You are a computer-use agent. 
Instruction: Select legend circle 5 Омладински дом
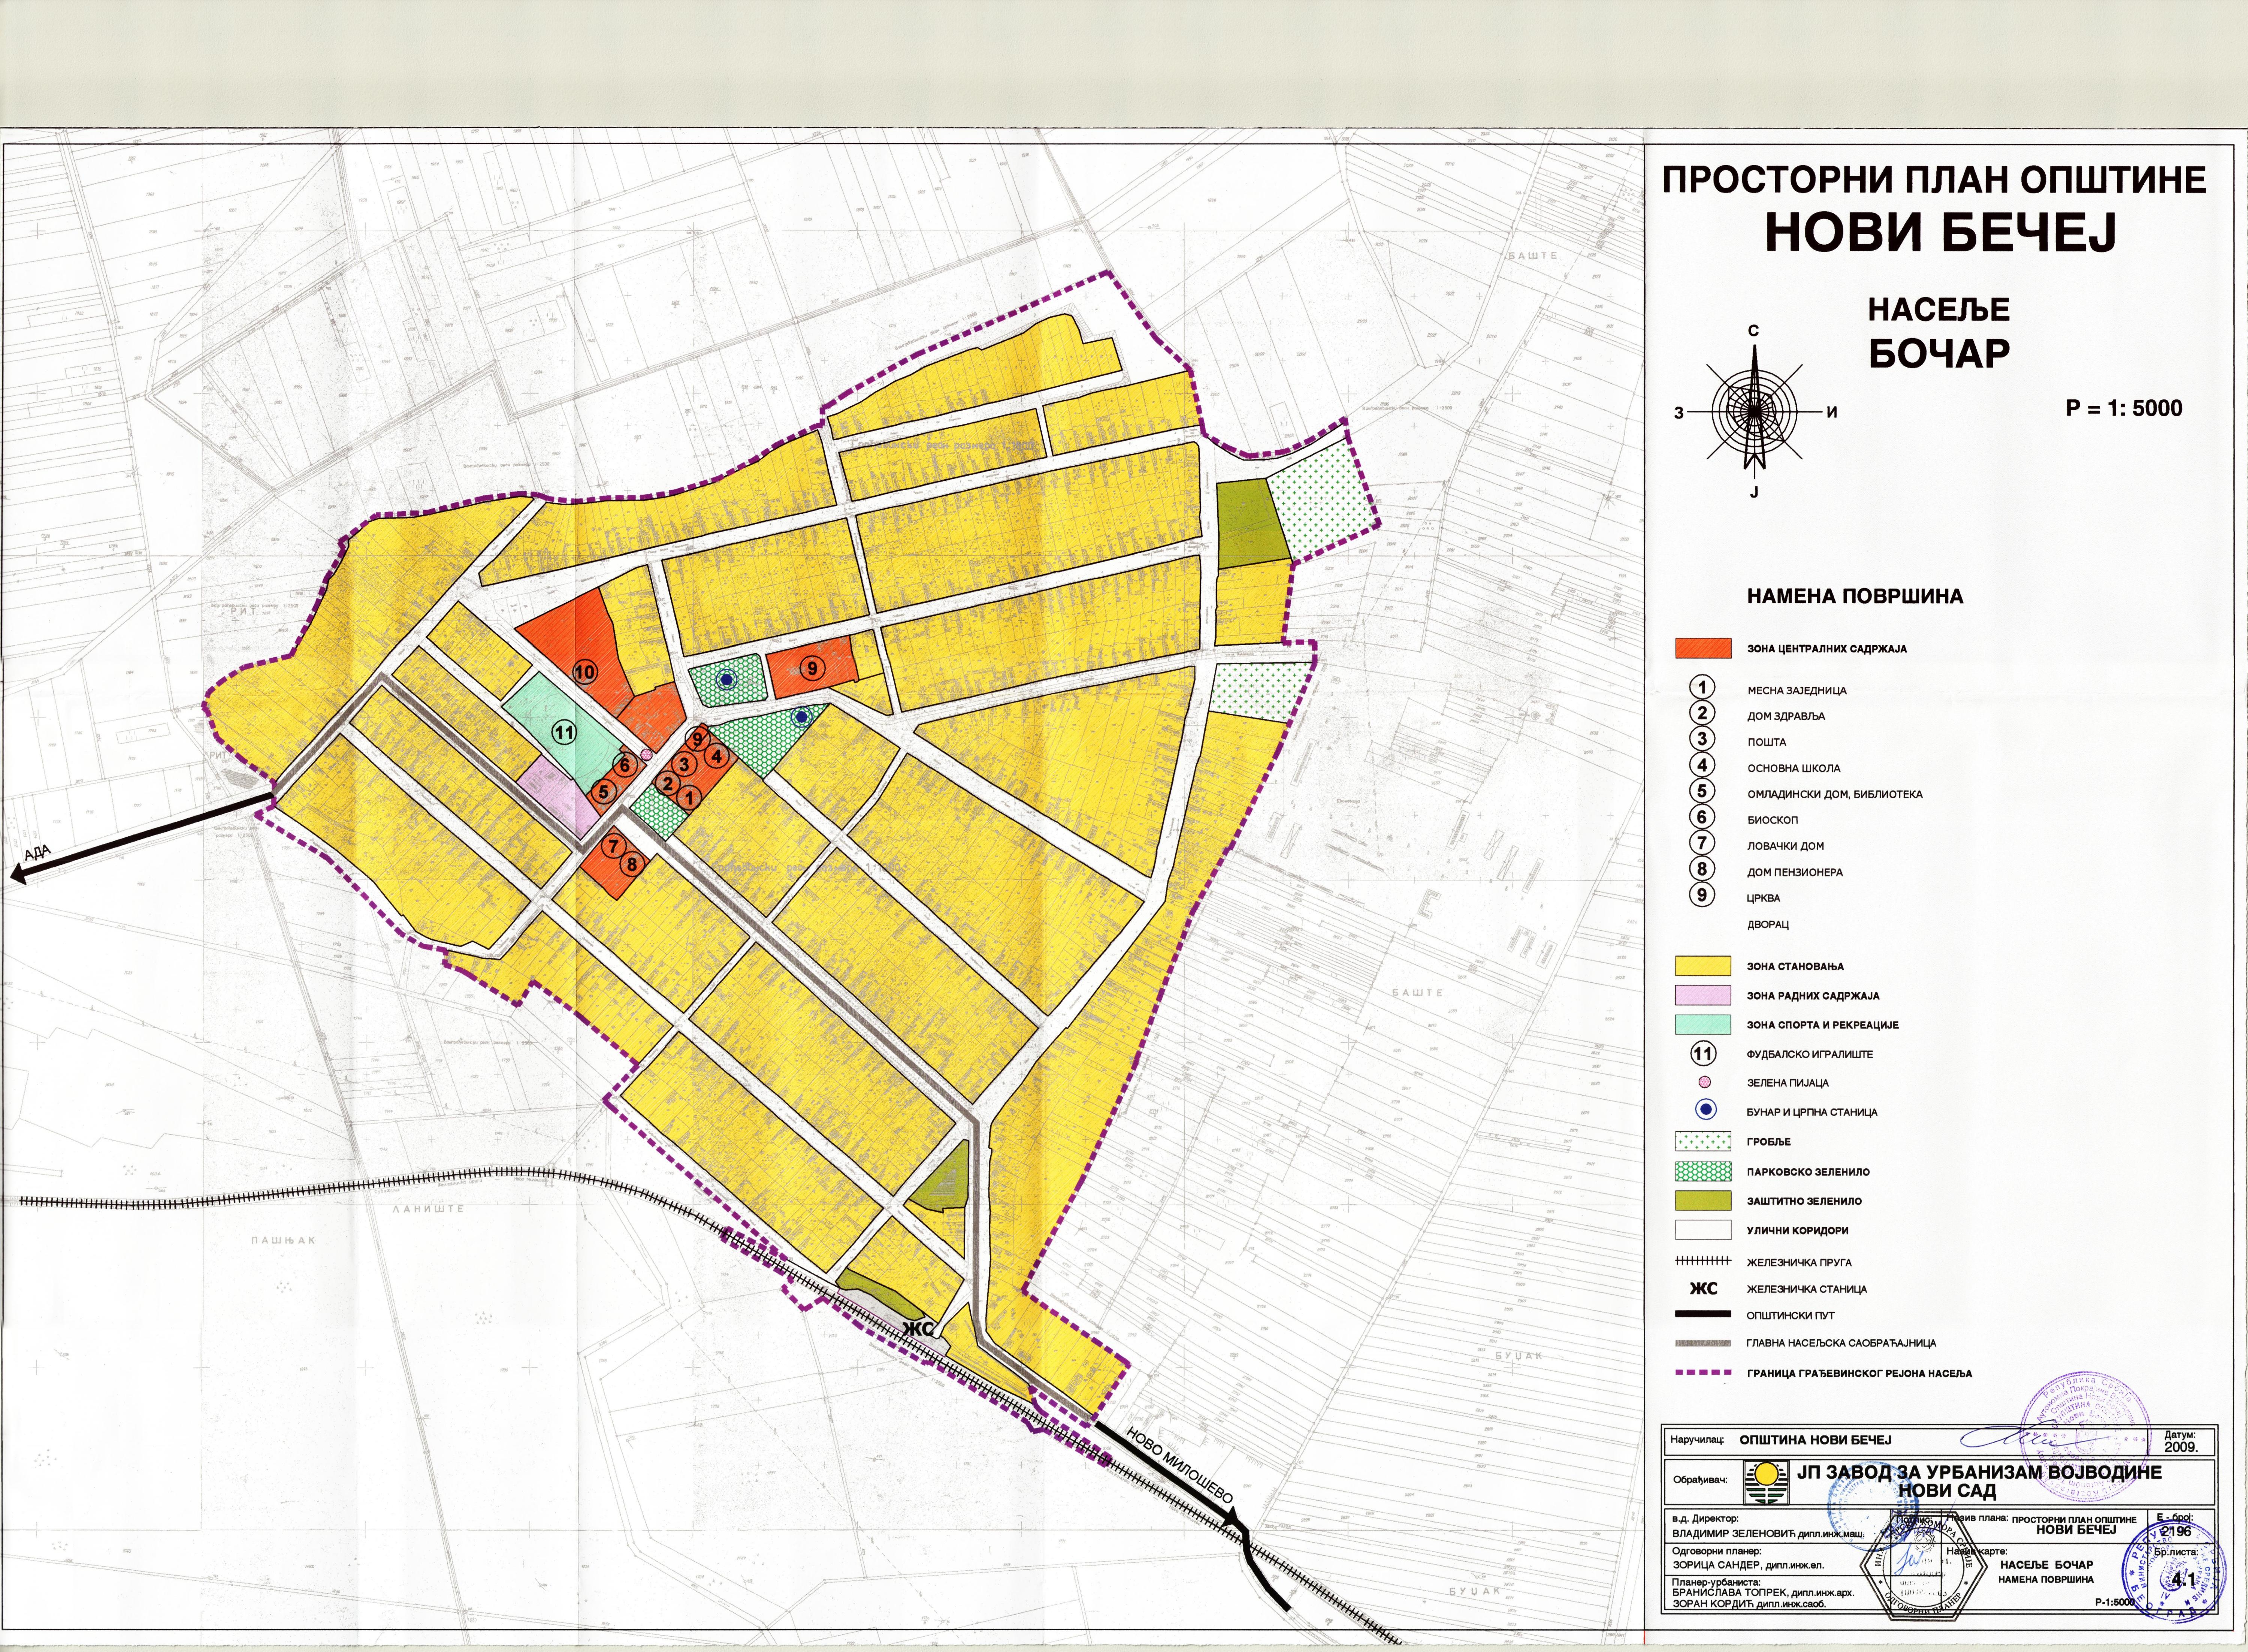(x=1702, y=791)
